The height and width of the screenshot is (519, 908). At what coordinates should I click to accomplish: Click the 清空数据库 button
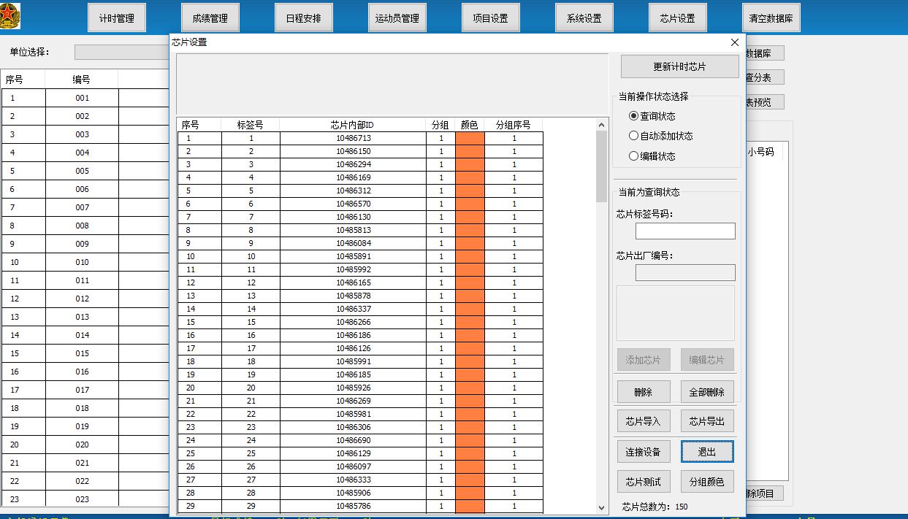[x=771, y=18]
